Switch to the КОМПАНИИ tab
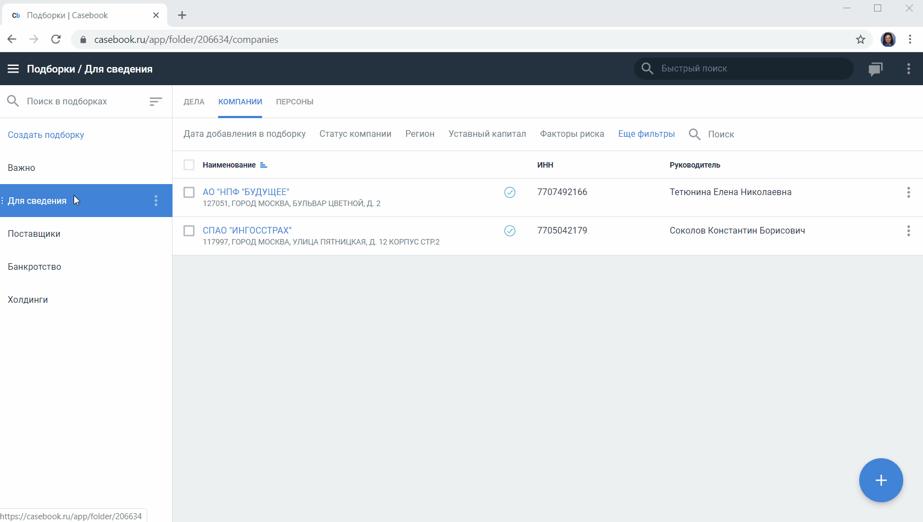Image resolution: width=923 pixels, height=522 pixels. click(240, 102)
